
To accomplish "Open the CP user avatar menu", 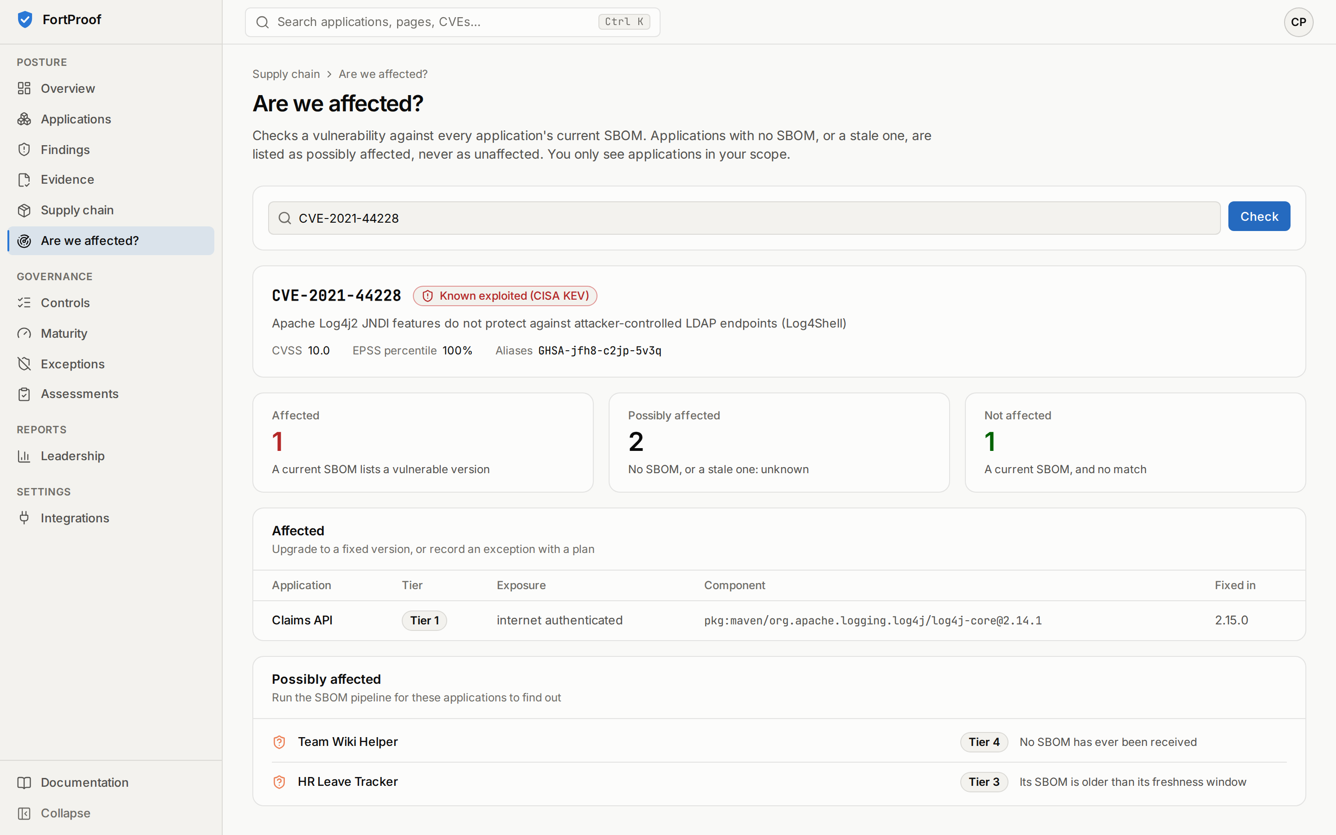I will tap(1298, 22).
